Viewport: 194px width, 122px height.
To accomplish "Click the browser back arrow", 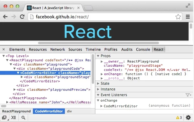I will pos(5,17).
